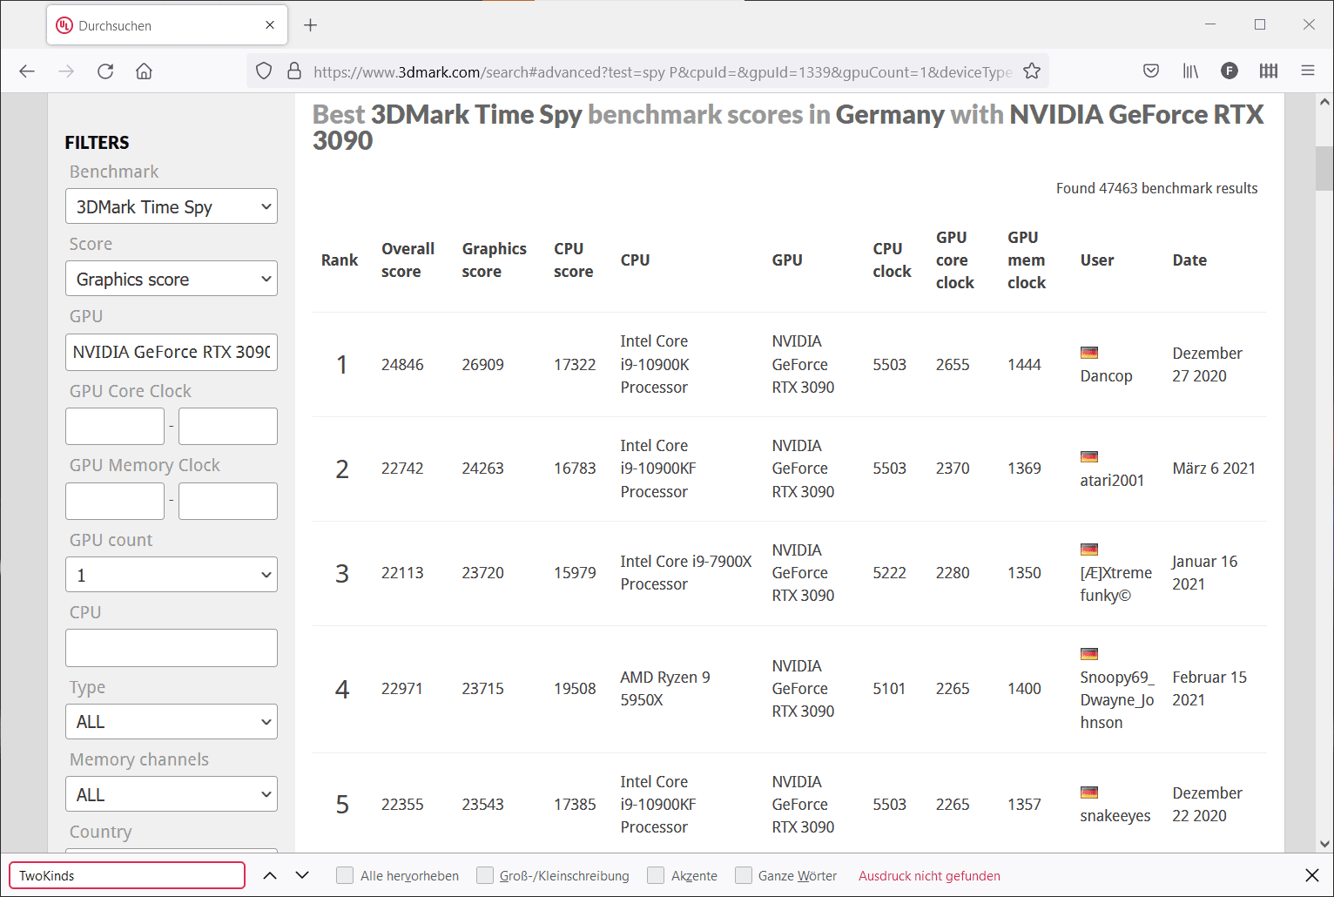
Task: Click the CPU filter text field
Action: click(172, 648)
